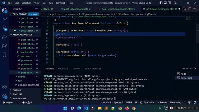Split the editor to the right
This screenshot has height=112, width=199.
[x=190, y=9]
